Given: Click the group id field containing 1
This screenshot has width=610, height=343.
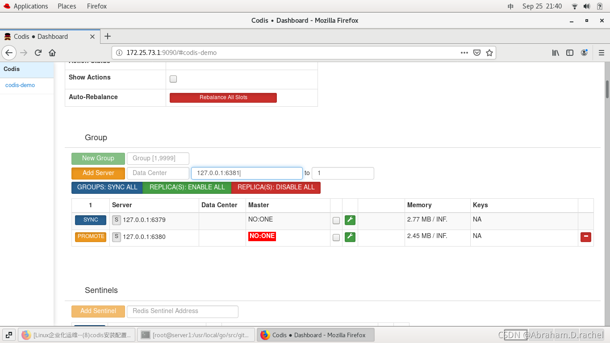Looking at the screenshot, I should (343, 173).
